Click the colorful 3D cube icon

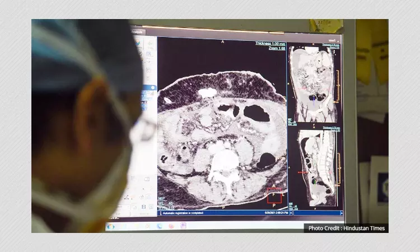(137, 43)
